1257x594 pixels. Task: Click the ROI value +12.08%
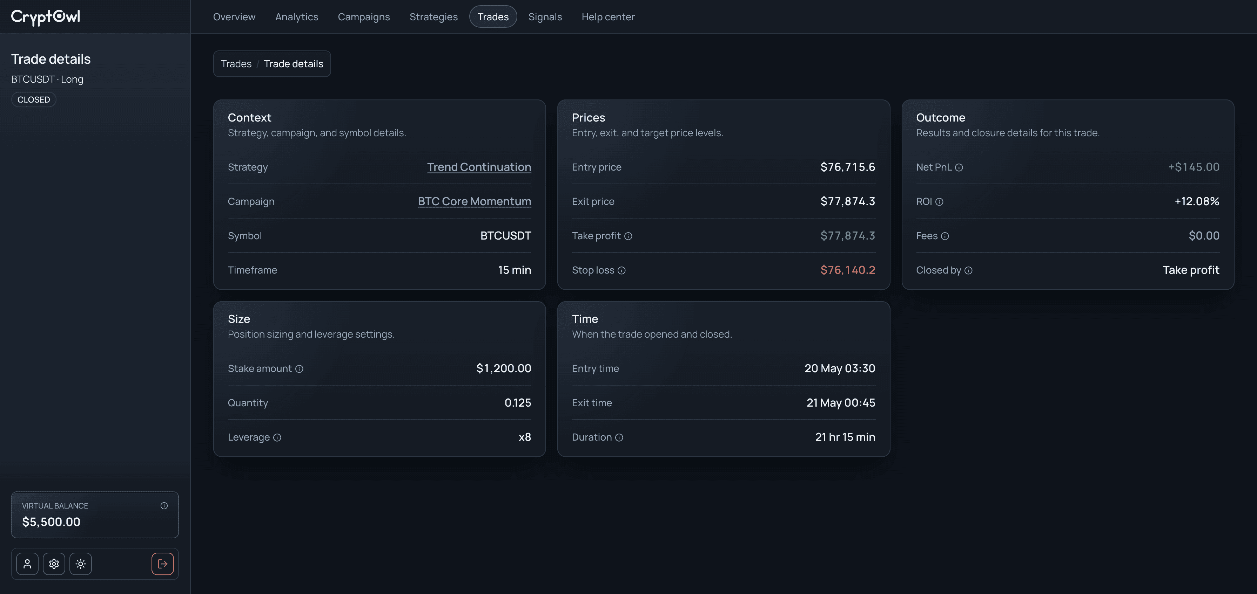pos(1197,201)
